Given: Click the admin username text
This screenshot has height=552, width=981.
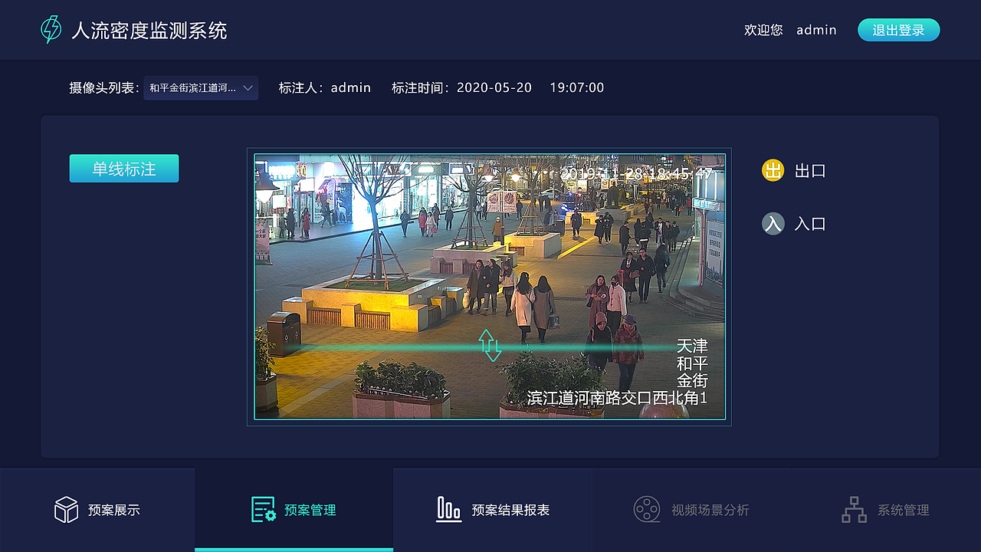Looking at the screenshot, I should coord(815,30).
